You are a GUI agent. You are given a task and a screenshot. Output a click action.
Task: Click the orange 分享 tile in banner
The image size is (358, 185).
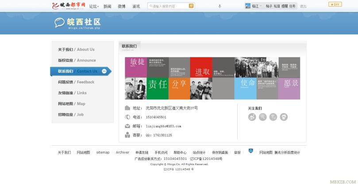pyautogui.click(x=179, y=89)
